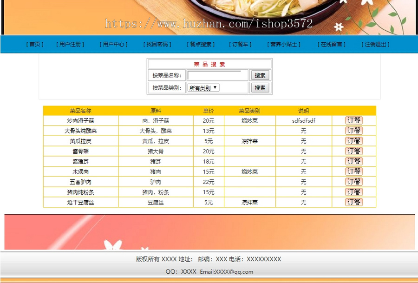This screenshot has height=283, width=418.
Task: Order 炒肉滑子菇 with its 订餐 button
Action: tap(354, 120)
